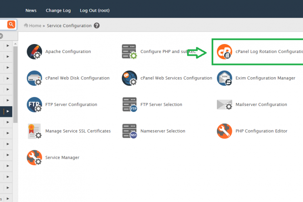Click the FTP Server Selection rack icon
303x202 pixels.
129,105
